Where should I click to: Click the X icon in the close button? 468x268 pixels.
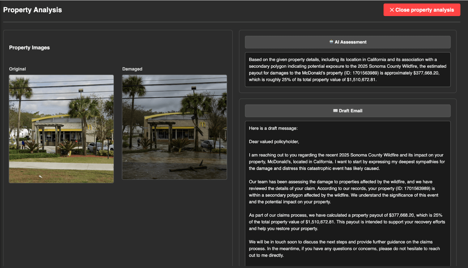click(392, 10)
